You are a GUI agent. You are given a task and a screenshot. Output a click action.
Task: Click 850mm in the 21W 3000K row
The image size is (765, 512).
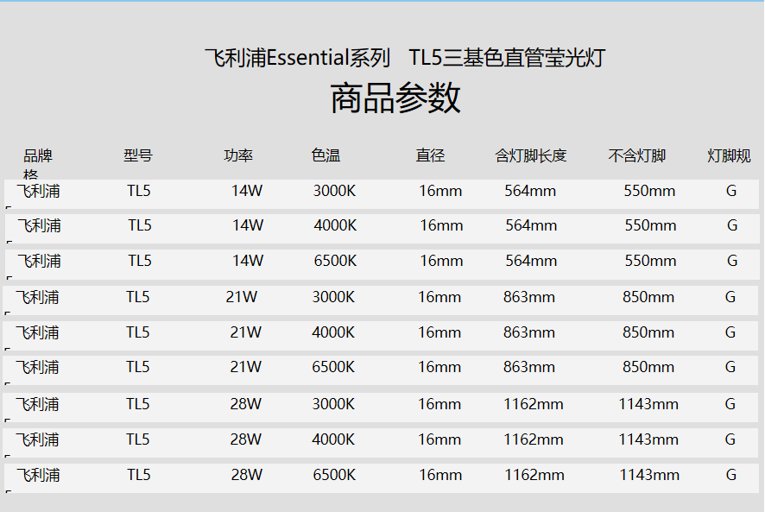(648, 297)
